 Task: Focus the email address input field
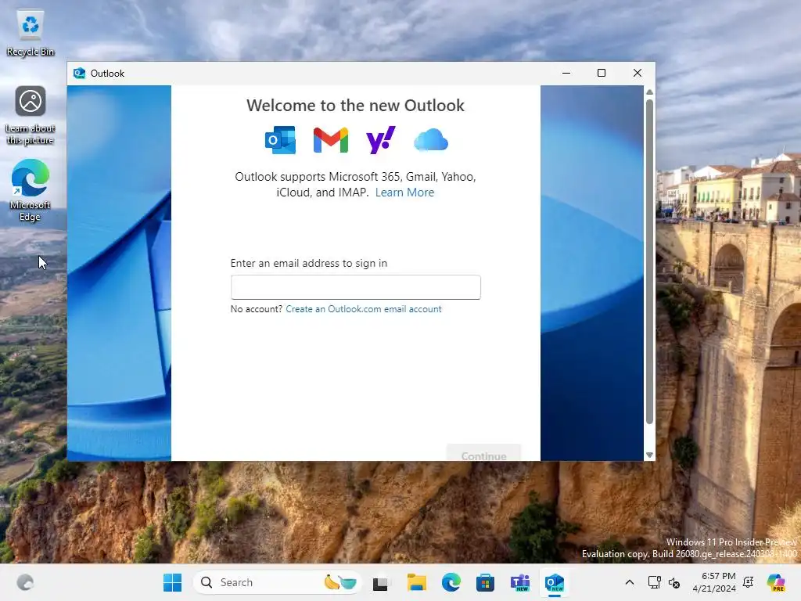(x=356, y=287)
